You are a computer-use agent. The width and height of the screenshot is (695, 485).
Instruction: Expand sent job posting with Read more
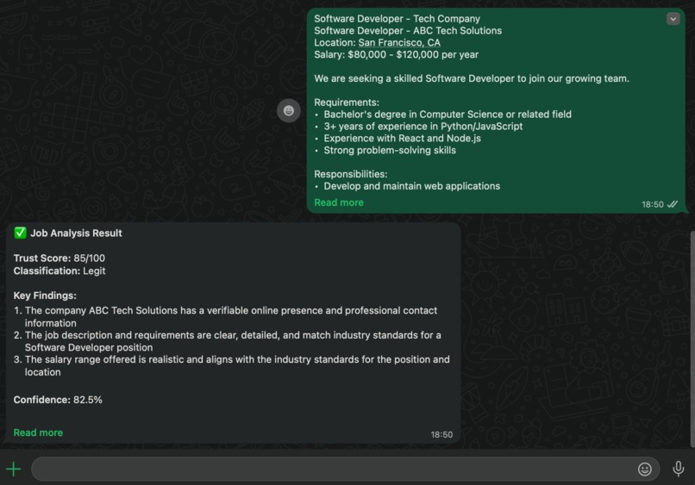339,202
